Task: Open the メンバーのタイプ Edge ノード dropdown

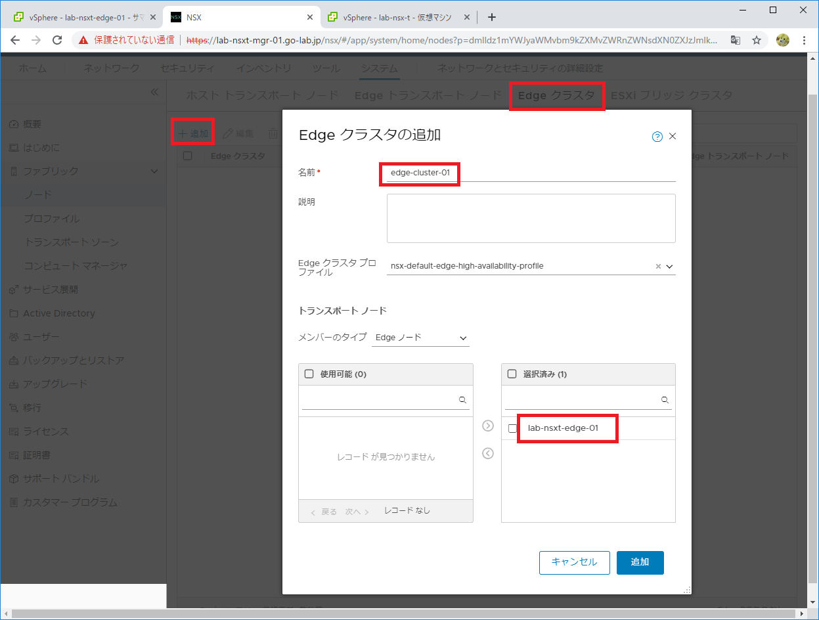Action: [x=420, y=338]
